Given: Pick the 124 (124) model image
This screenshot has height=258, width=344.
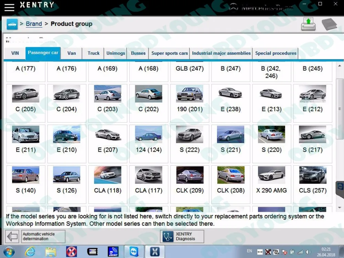Looking at the screenshot, I should (149, 134).
